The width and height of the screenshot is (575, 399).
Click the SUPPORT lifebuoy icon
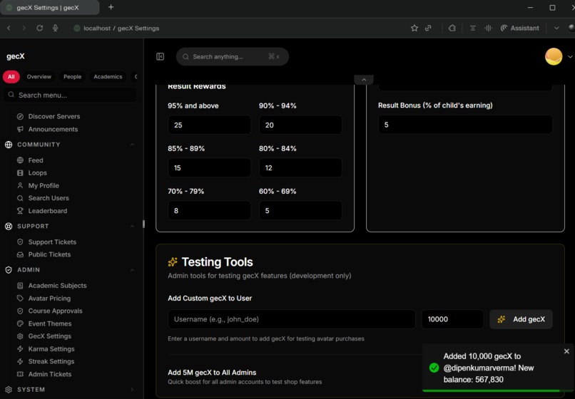click(9, 226)
